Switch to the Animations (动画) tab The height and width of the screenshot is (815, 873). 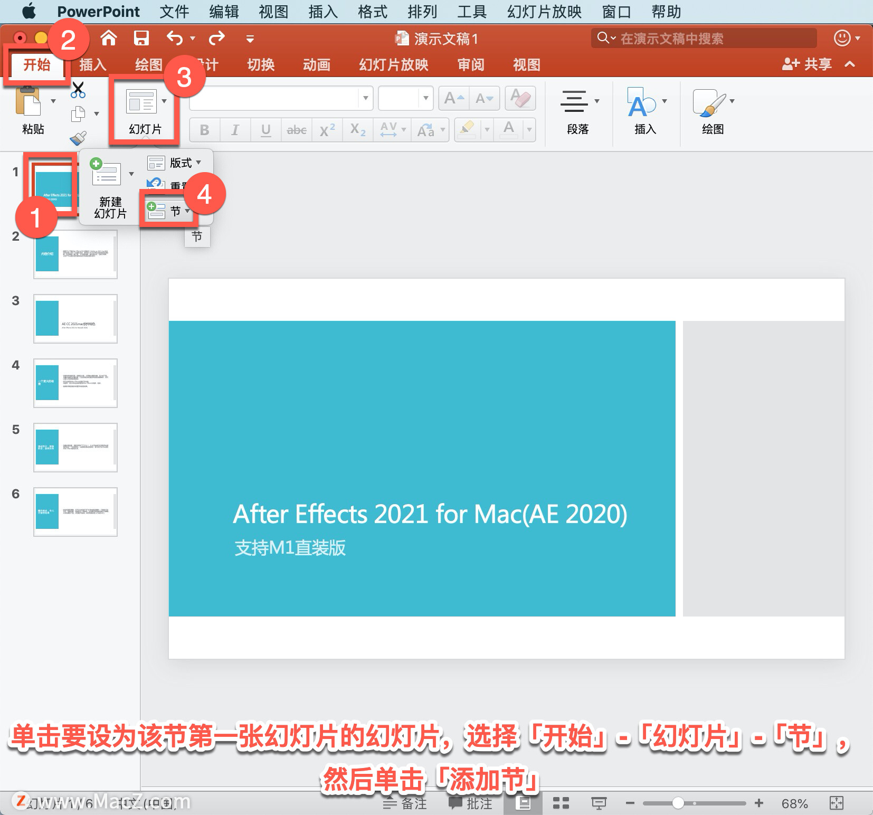coord(316,64)
